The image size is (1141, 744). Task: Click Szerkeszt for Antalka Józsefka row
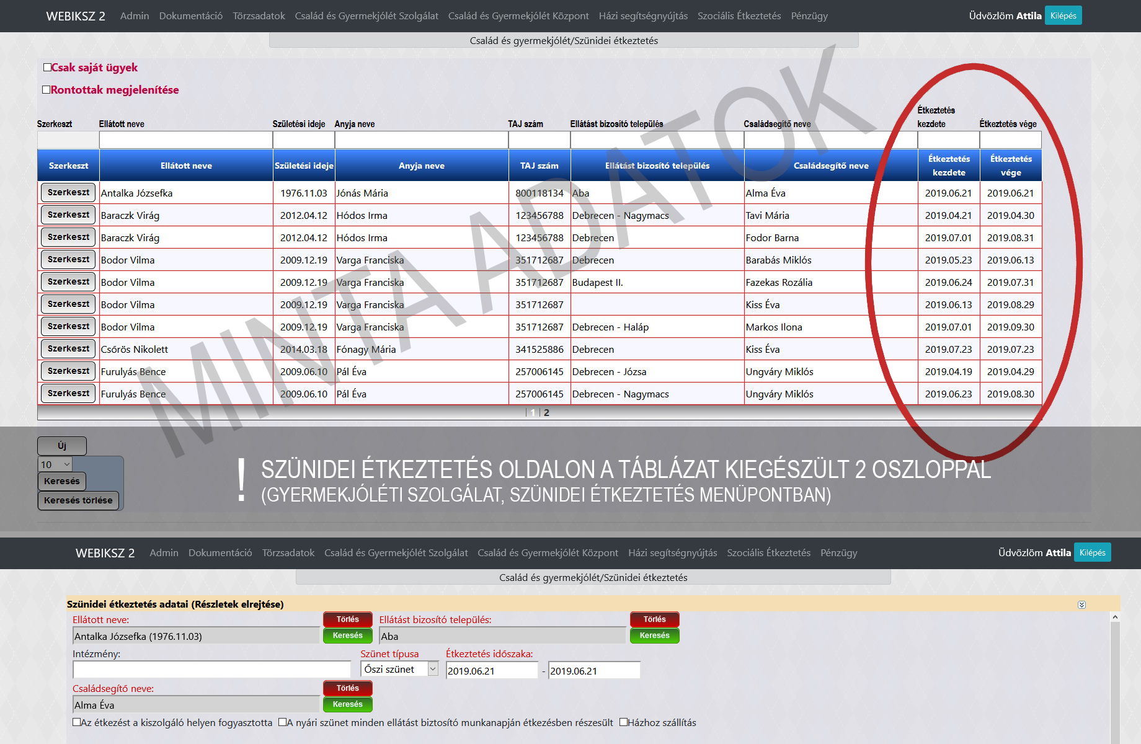[x=68, y=193]
